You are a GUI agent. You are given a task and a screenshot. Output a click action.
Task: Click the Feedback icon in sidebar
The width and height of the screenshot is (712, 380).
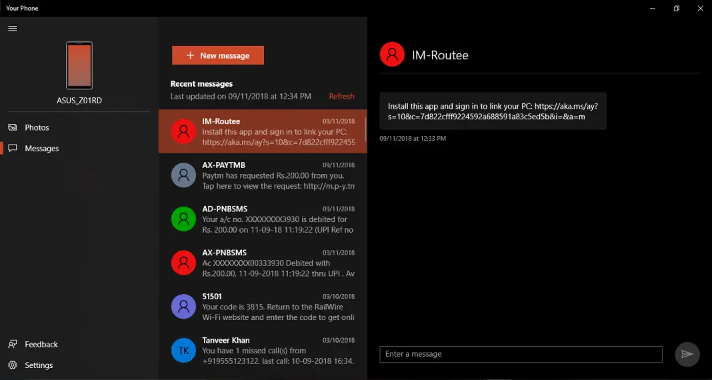12,344
